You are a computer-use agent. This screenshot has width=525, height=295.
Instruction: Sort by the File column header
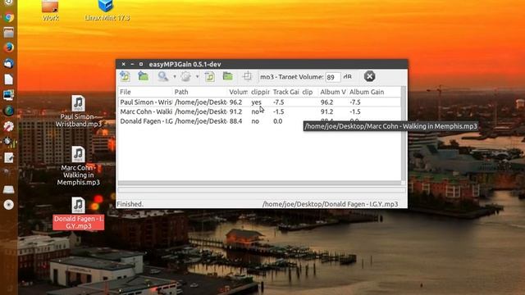click(145, 92)
